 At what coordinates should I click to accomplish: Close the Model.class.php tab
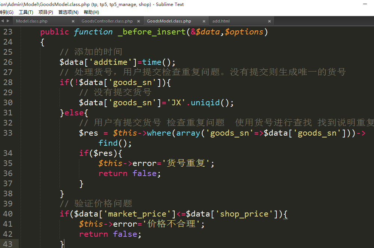(x=73, y=21)
